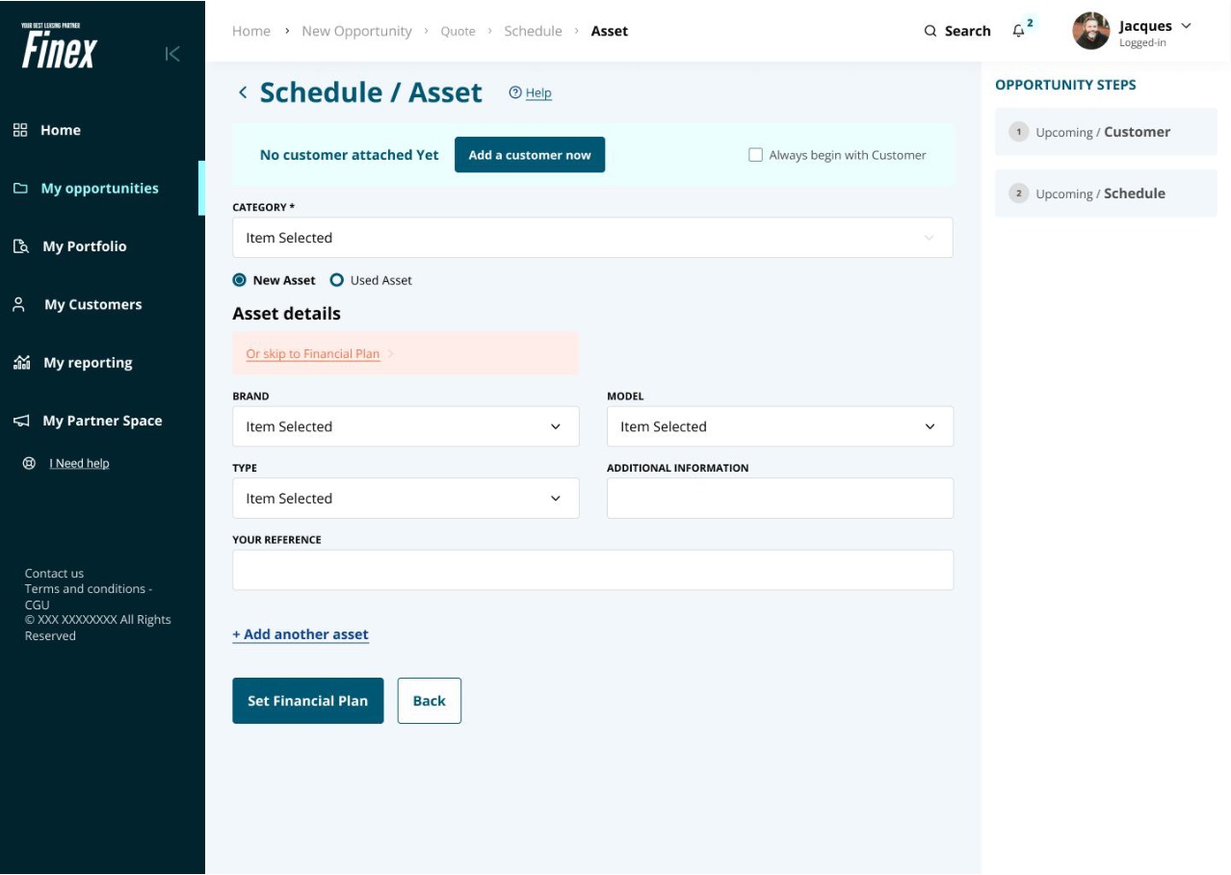1231x875 pixels.
Task: Select the Used Asset radio button
Action: [x=337, y=280]
